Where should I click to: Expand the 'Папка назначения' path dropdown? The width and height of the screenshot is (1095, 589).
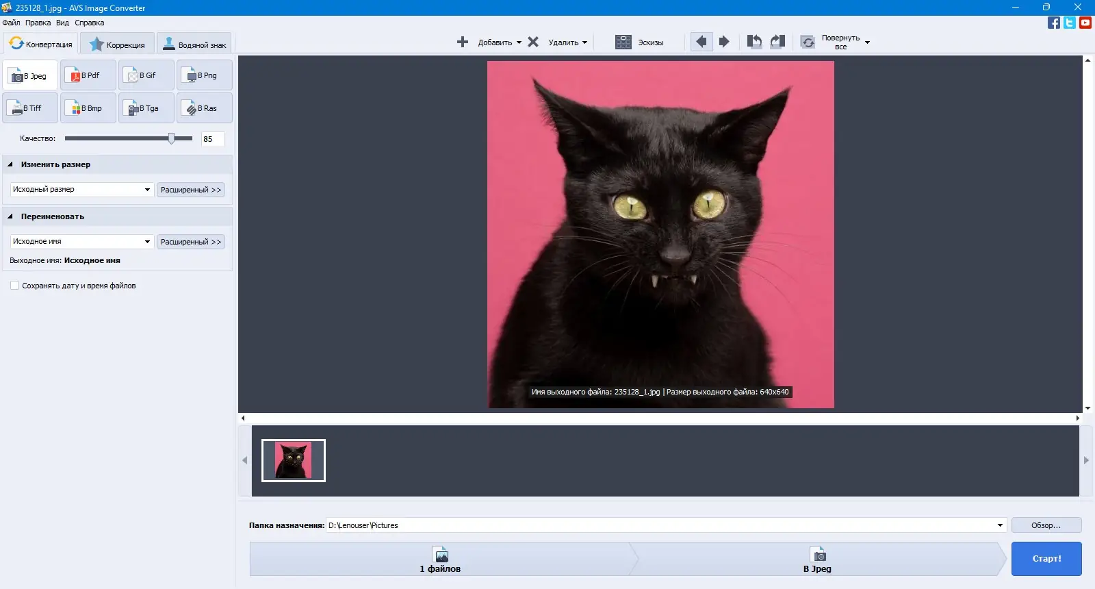[x=1000, y=525]
